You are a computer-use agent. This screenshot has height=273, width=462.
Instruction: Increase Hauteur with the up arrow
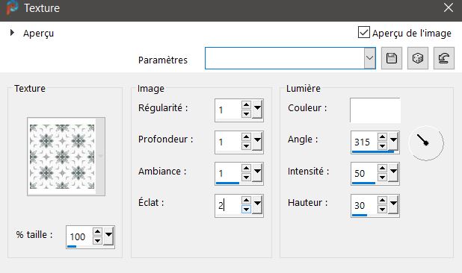click(x=382, y=201)
